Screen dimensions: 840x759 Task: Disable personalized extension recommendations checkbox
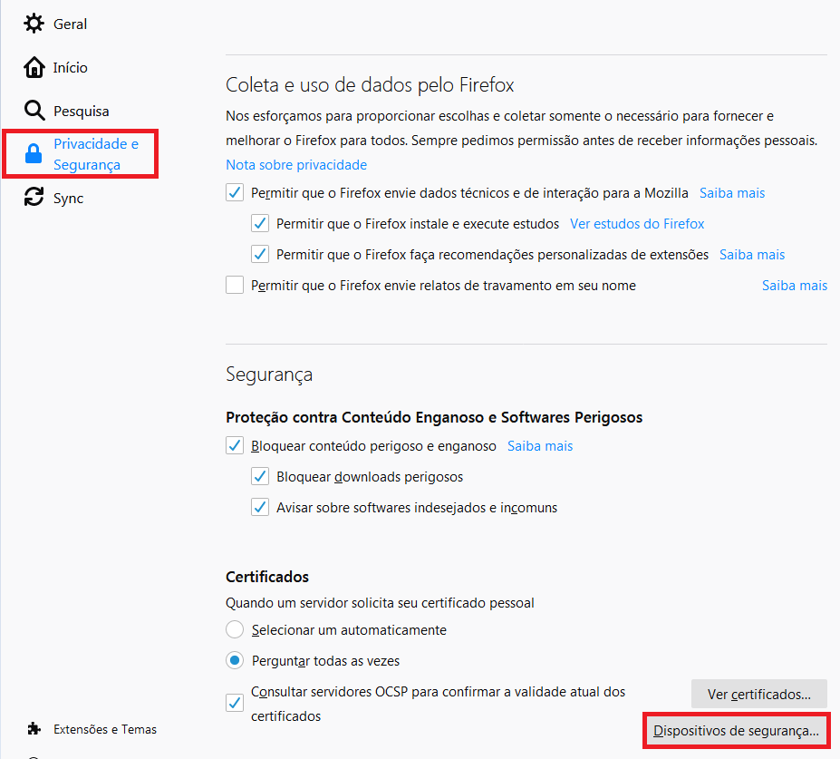260,254
